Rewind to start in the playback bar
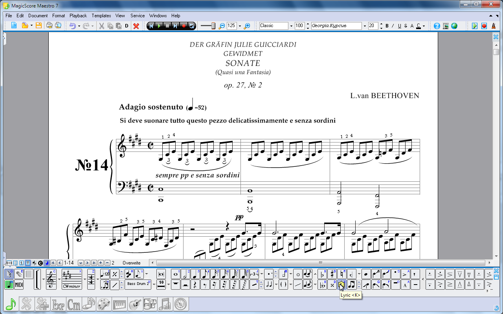 click(151, 26)
